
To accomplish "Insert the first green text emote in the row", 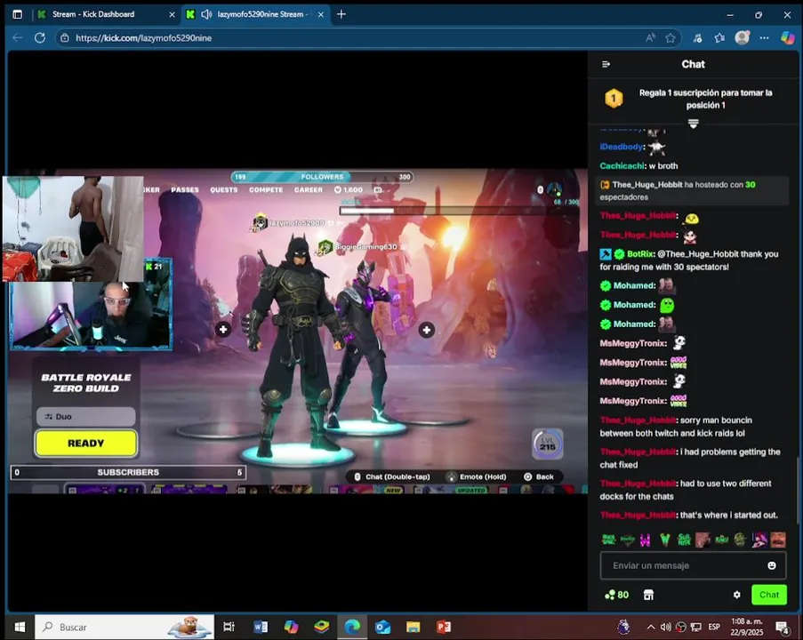I will [x=608, y=540].
